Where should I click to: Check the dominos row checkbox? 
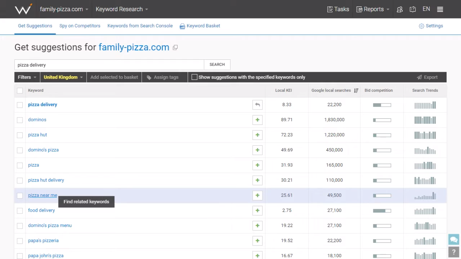click(x=20, y=120)
